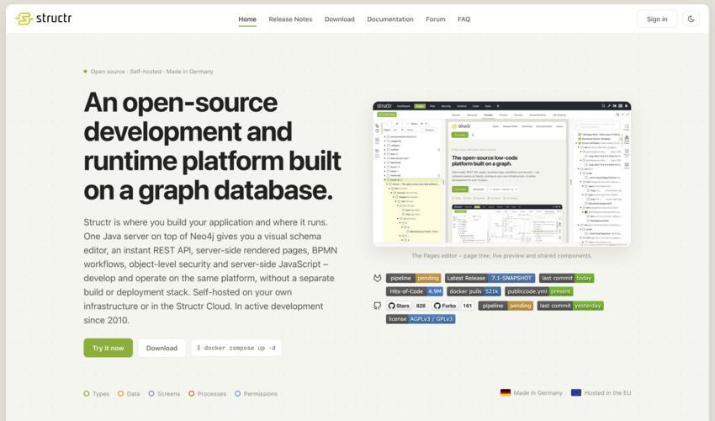
Task: Click the EU flag icon
Action: coord(576,392)
